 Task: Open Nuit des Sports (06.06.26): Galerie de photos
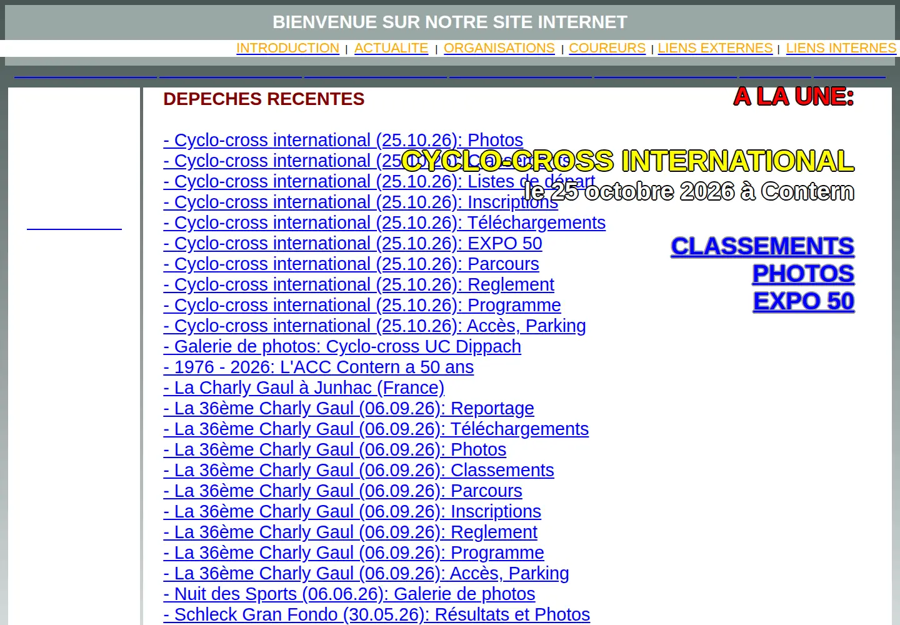pos(349,594)
